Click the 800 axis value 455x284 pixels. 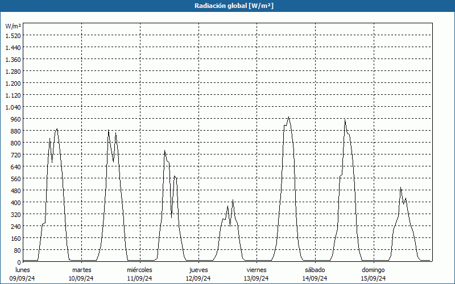[16, 143]
